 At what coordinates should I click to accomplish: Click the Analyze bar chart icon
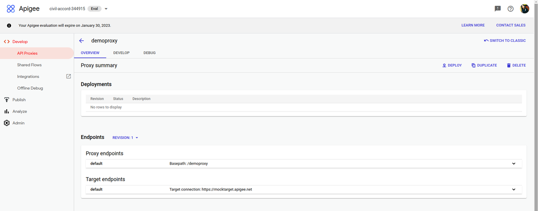[6, 111]
